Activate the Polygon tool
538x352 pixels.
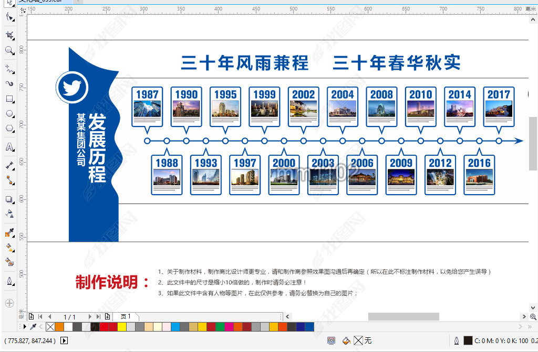pos(9,129)
